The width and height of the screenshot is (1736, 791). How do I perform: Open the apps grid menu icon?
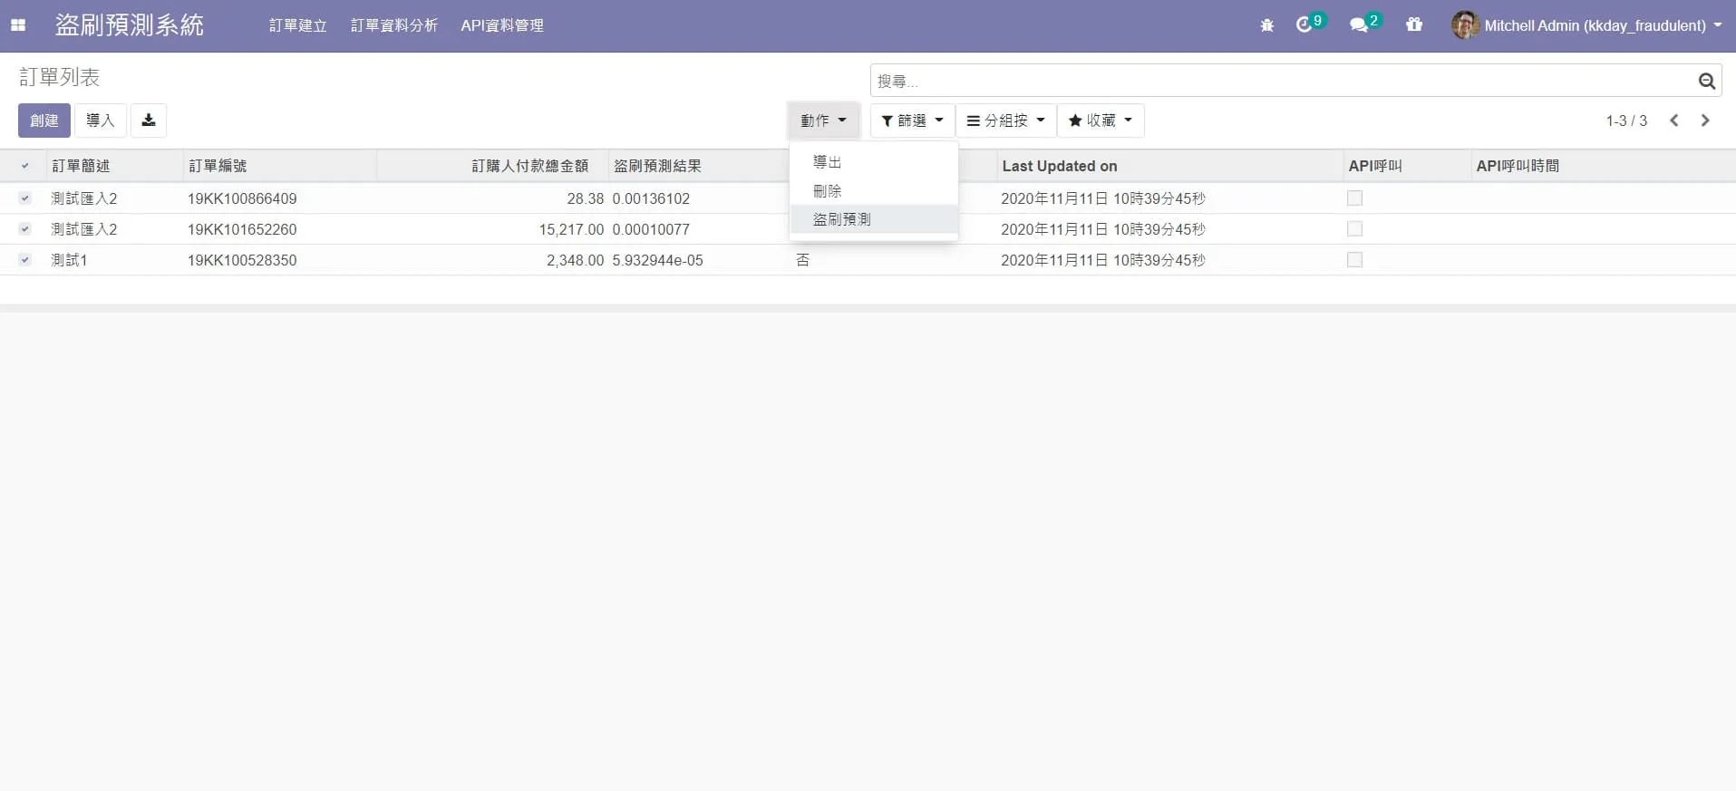pos(18,25)
